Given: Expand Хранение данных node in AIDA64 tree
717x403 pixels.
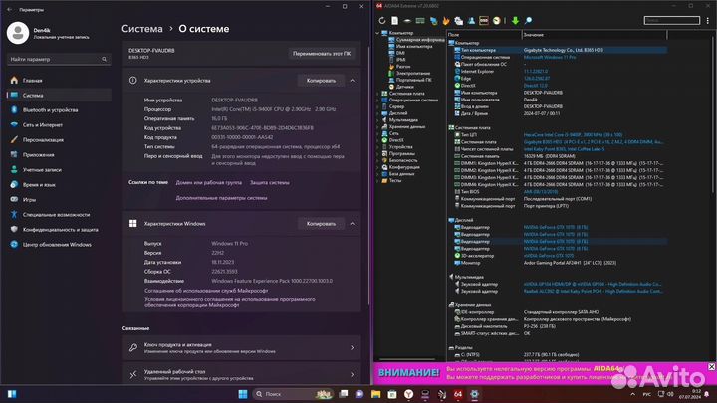Looking at the screenshot, I should [377, 127].
